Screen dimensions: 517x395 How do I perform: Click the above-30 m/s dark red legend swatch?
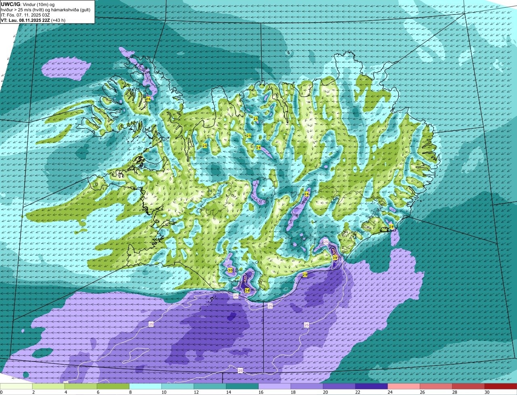501,386
